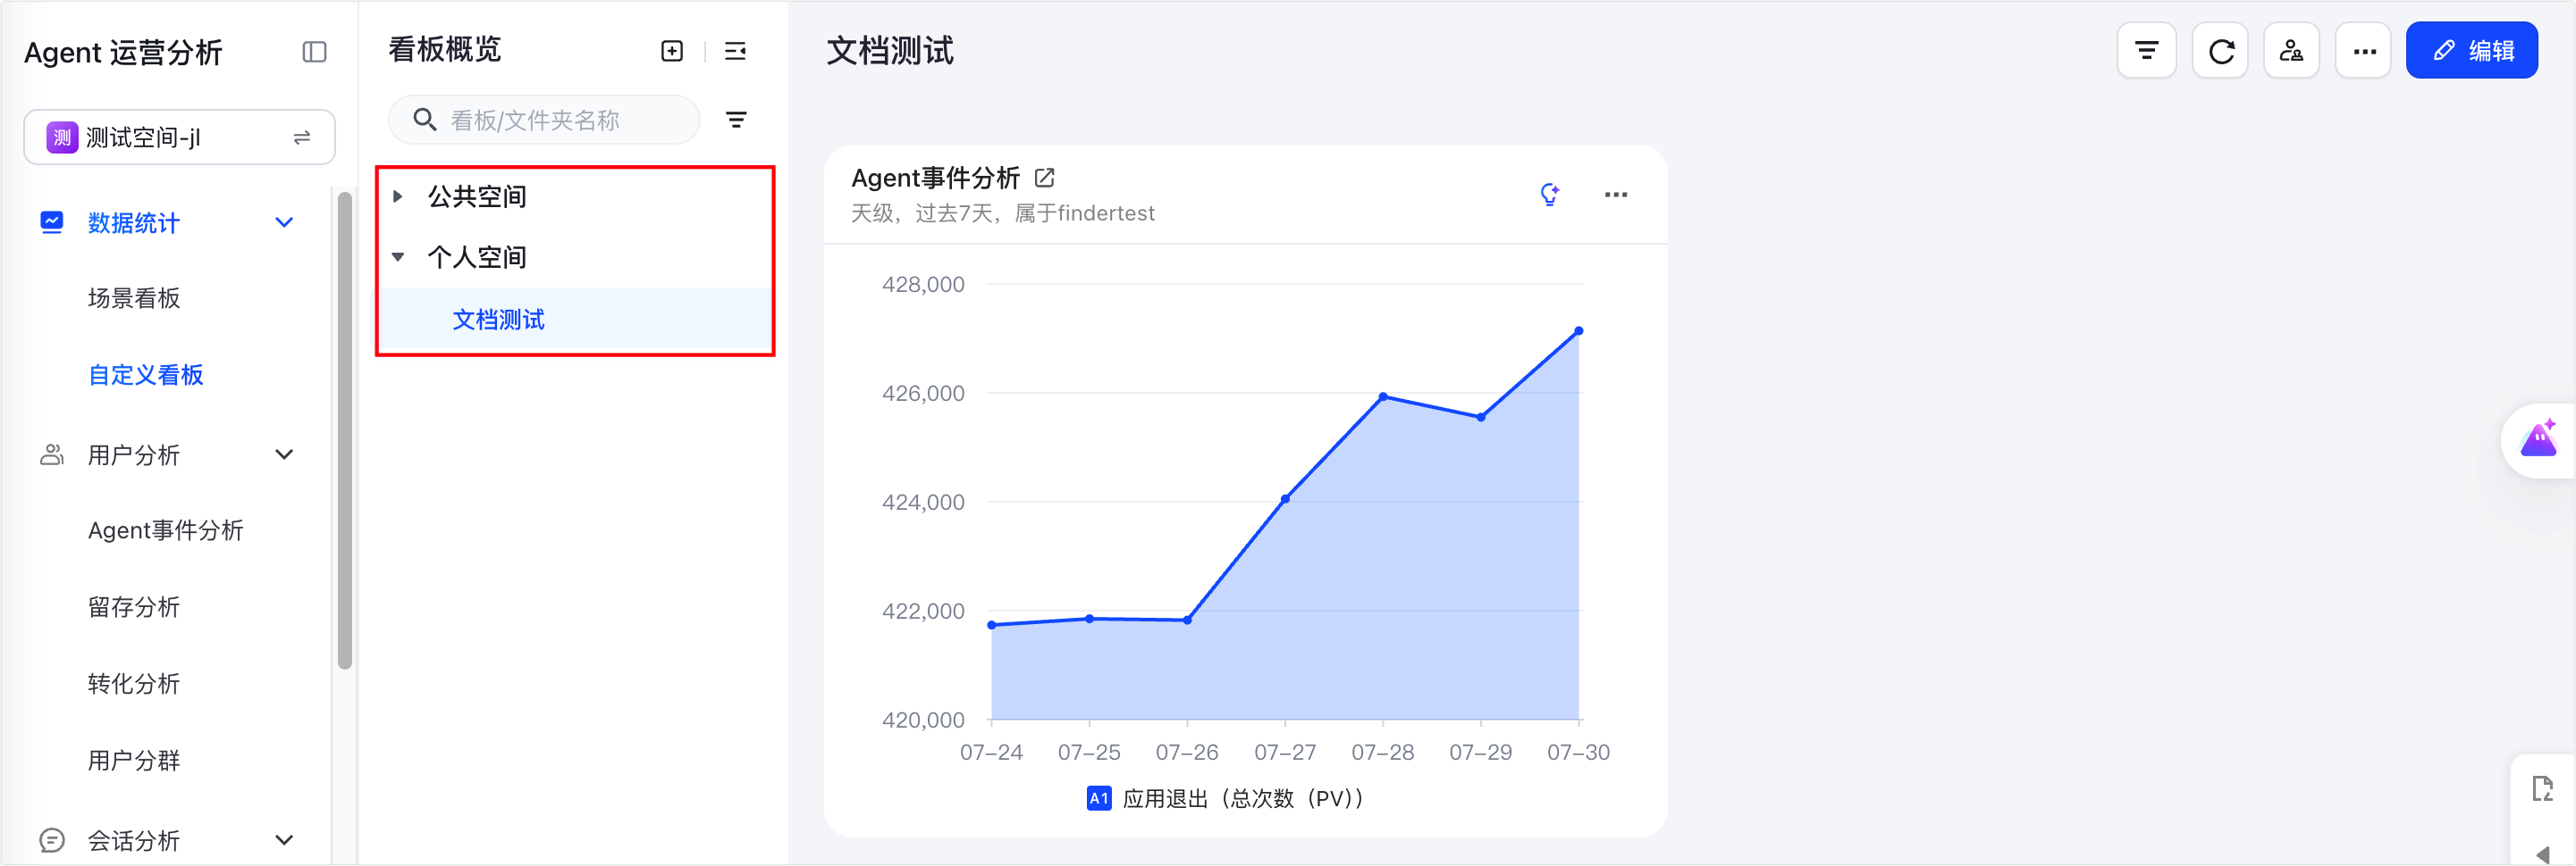Click the left sidebar vertical scrollbar
2576x866 pixels.
pyautogui.click(x=345, y=429)
